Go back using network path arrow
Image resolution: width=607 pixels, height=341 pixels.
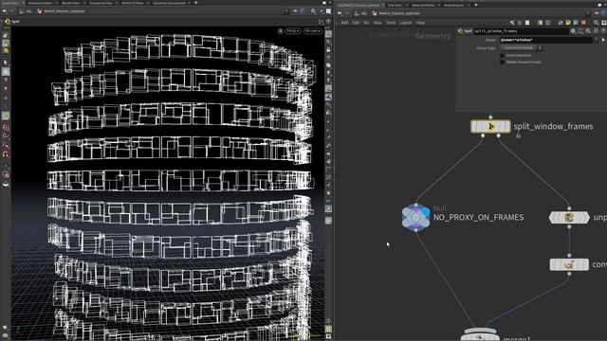pyautogui.click(x=340, y=13)
